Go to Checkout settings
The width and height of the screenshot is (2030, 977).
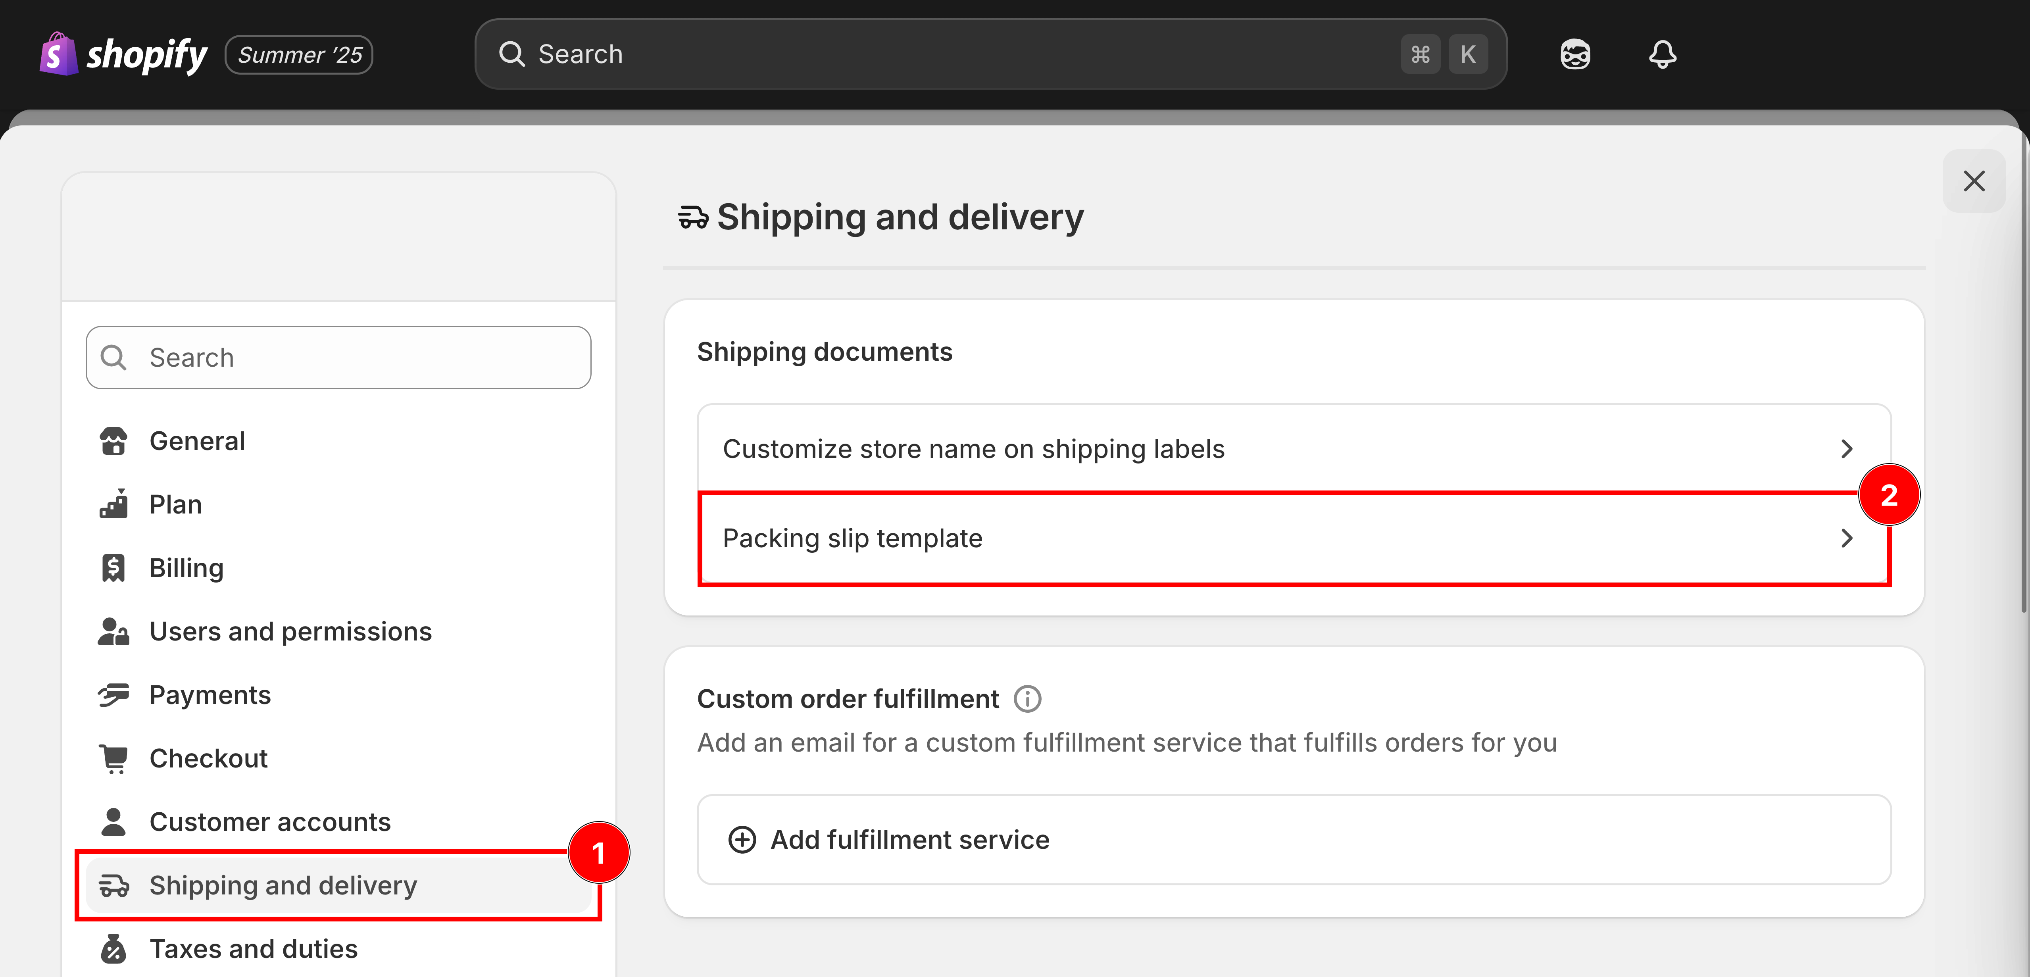pos(339,759)
